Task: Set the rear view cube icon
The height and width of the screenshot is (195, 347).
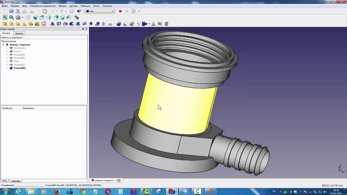Action: pos(56,17)
